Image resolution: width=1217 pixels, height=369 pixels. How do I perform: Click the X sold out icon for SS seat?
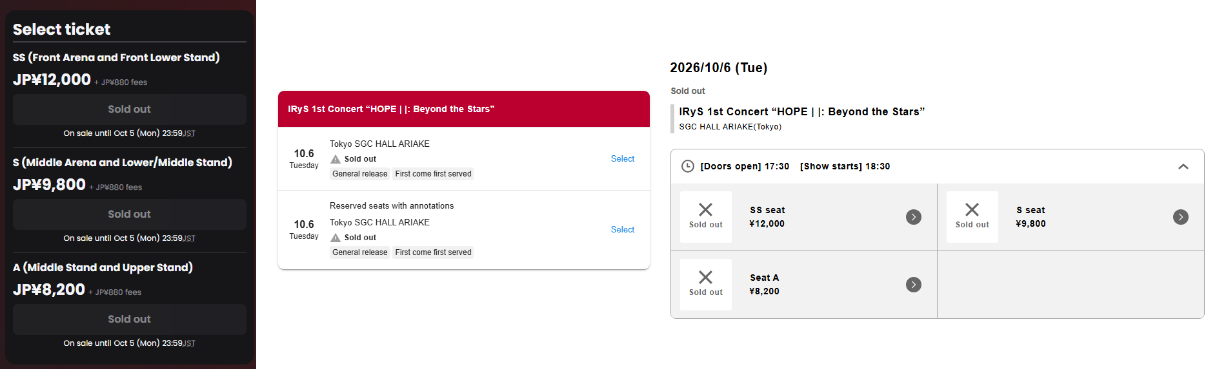pyautogui.click(x=705, y=210)
